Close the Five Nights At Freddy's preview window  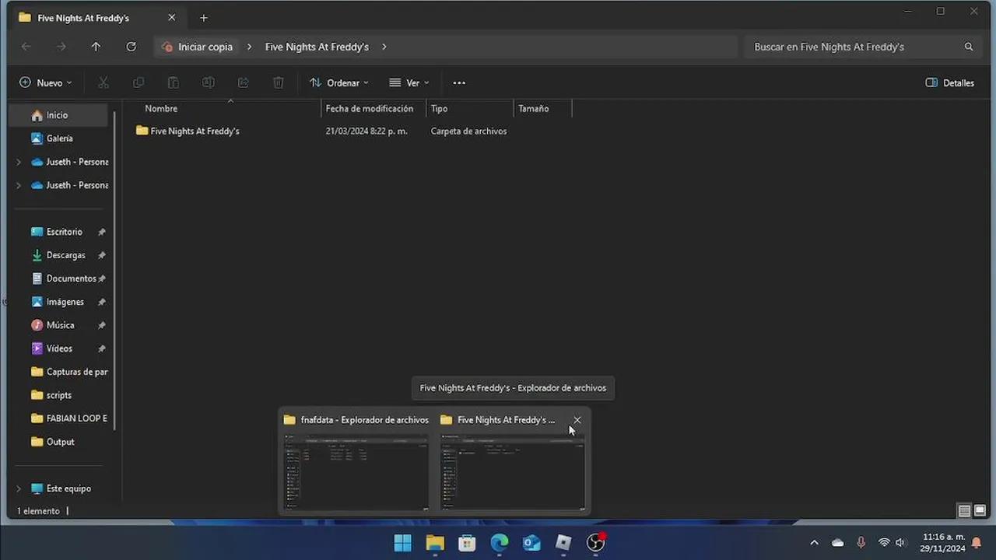[577, 420]
